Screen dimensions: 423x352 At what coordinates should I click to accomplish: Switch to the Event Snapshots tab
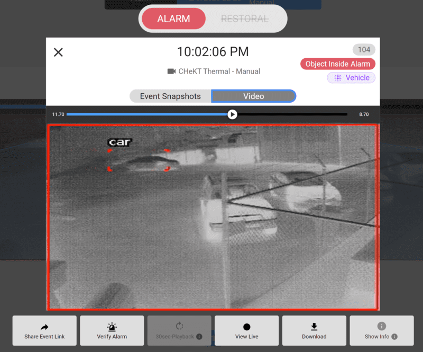click(170, 96)
